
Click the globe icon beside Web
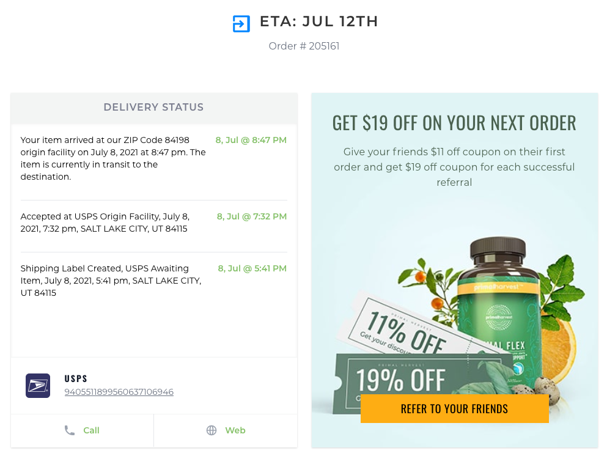click(x=212, y=430)
